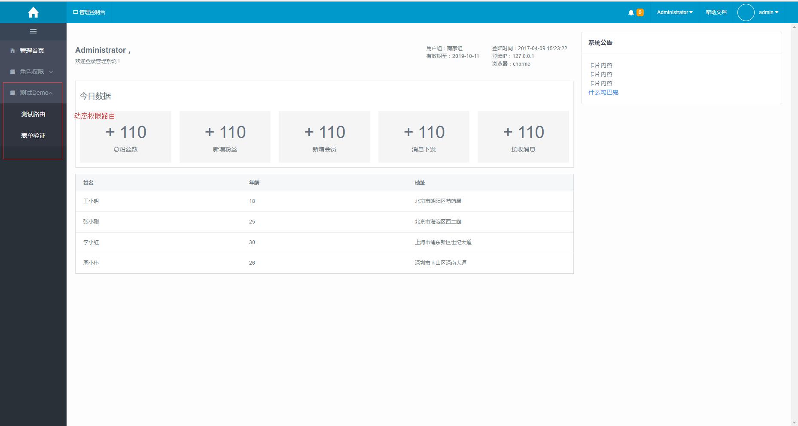Click the 登陆IP 127.0.0.1 text

tap(513, 56)
